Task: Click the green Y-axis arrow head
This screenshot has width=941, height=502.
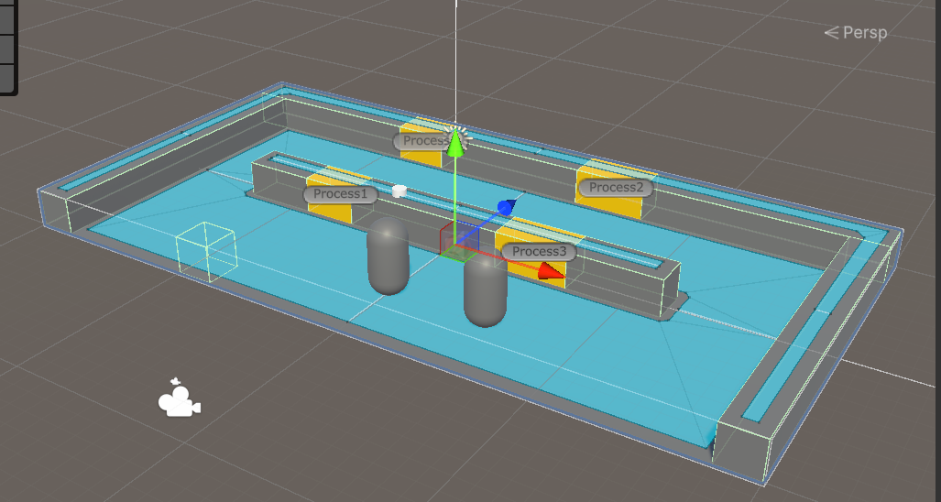Action: pos(454,142)
